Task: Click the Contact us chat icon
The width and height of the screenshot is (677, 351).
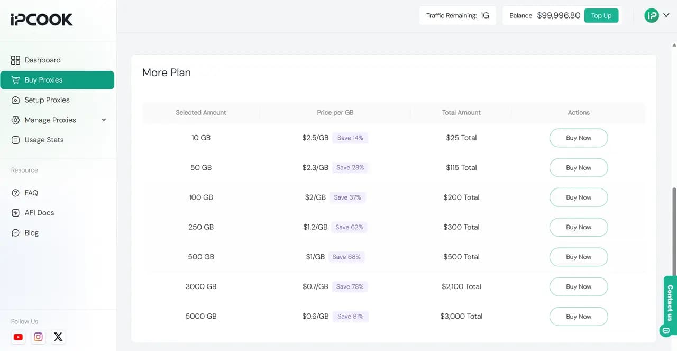Action: (x=666, y=331)
